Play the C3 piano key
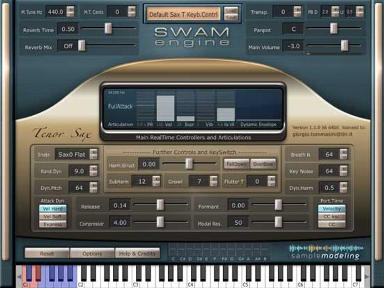This screenshot has height=288, width=384. point(135,284)
